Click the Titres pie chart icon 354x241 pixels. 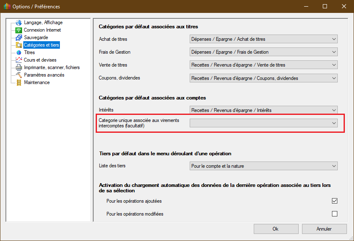(19, 52)
